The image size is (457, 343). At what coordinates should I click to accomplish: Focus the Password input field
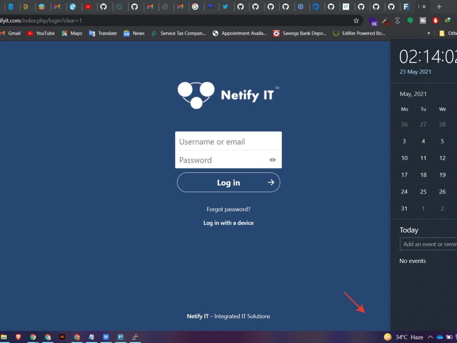(228, 160)
